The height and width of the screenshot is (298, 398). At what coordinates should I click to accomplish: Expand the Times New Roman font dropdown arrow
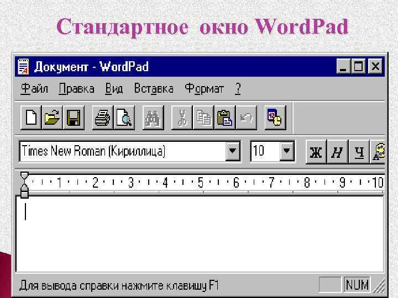(233, 151)
